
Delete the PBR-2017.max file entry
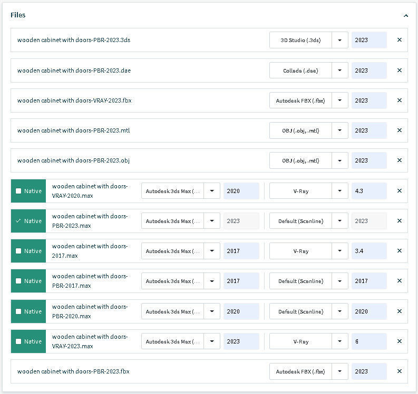pos(399,281)
